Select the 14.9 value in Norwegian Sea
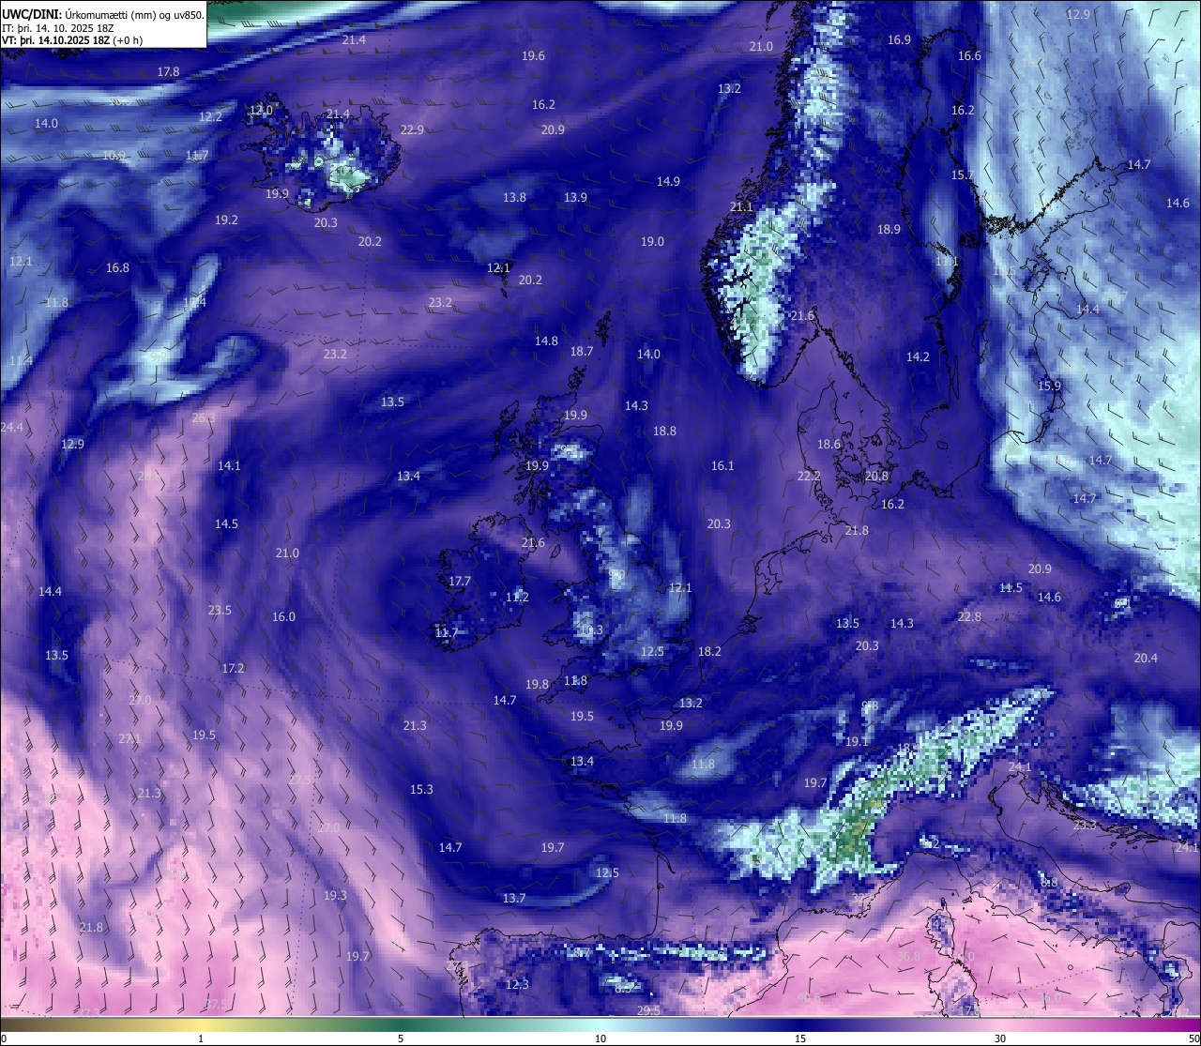This screenshot has width=1201, height=1046. click(x=668, y=182)
